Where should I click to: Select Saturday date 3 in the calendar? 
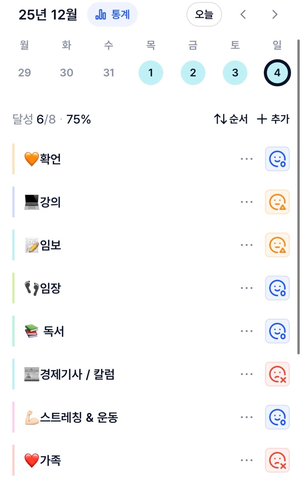235,73
